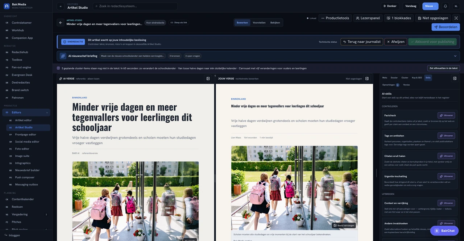Open the Kop & SEO tab
The width and height of the screenshot is (464, 241).
[417, 78]
